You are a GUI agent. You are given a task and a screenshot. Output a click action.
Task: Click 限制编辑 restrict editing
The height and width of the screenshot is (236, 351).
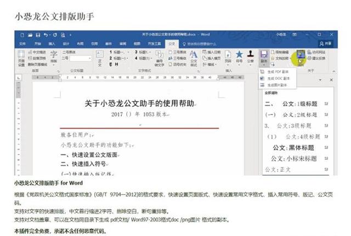pos(280,52)
